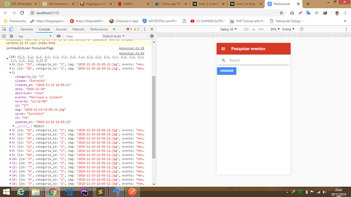Toggle the console sidebar panel icon
Image resolution: width=351 pixels, height=197 pixels.
click(4, 36)
